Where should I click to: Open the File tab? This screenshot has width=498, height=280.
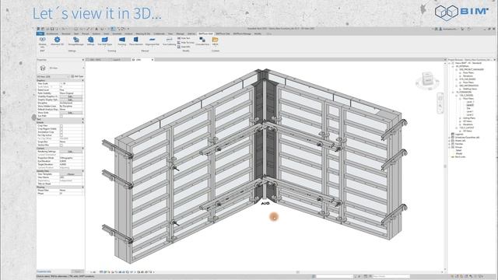pyautogui.click(x=40, y=33)
